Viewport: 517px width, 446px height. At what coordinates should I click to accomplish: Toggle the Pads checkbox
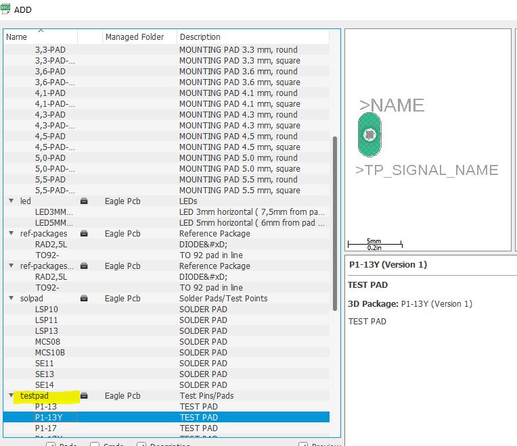pos(51,444)
